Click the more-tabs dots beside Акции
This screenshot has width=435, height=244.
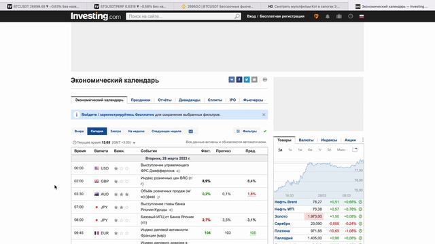click(362, 140)
